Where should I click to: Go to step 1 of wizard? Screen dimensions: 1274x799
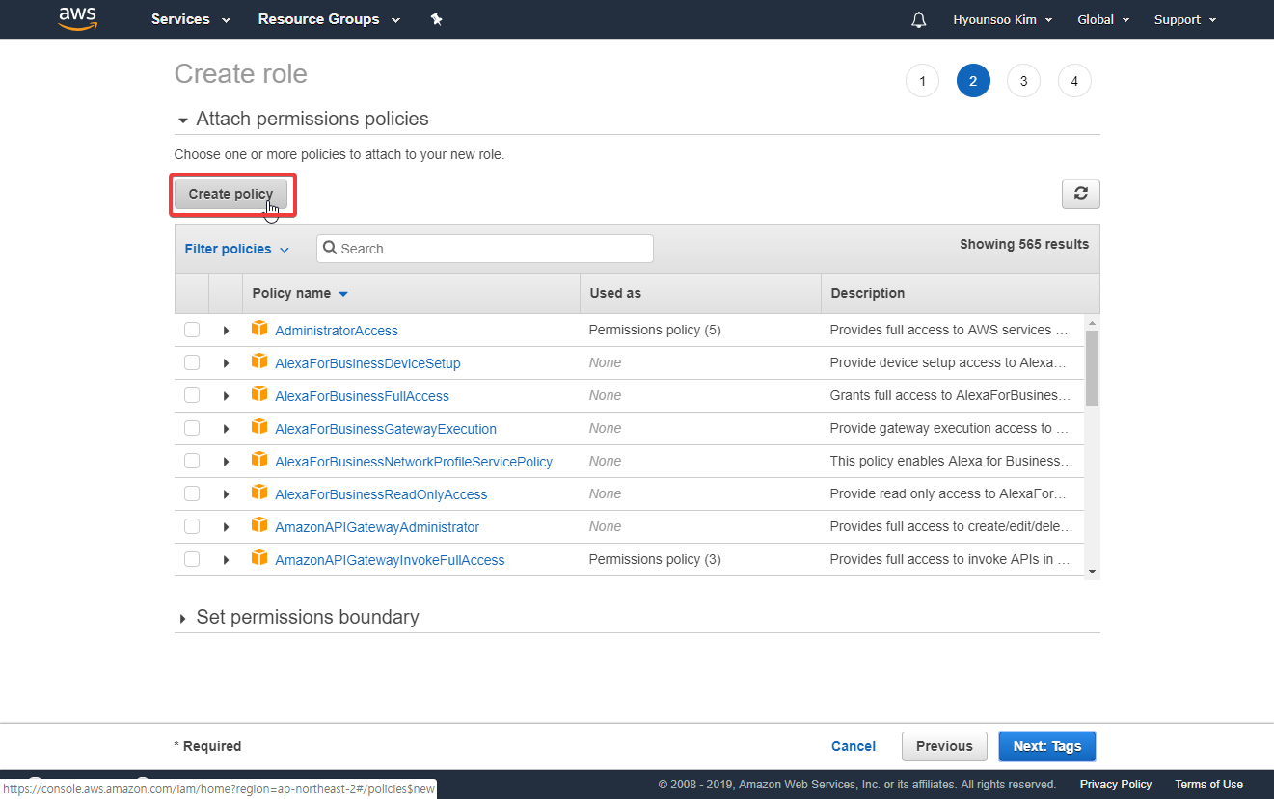(922, 81)
